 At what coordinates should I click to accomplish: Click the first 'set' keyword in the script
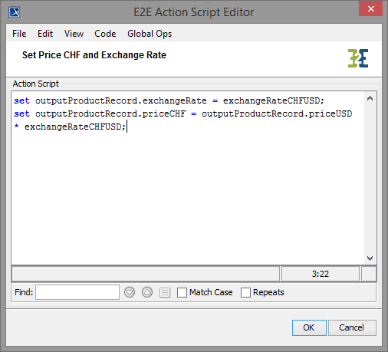[22, 100]
